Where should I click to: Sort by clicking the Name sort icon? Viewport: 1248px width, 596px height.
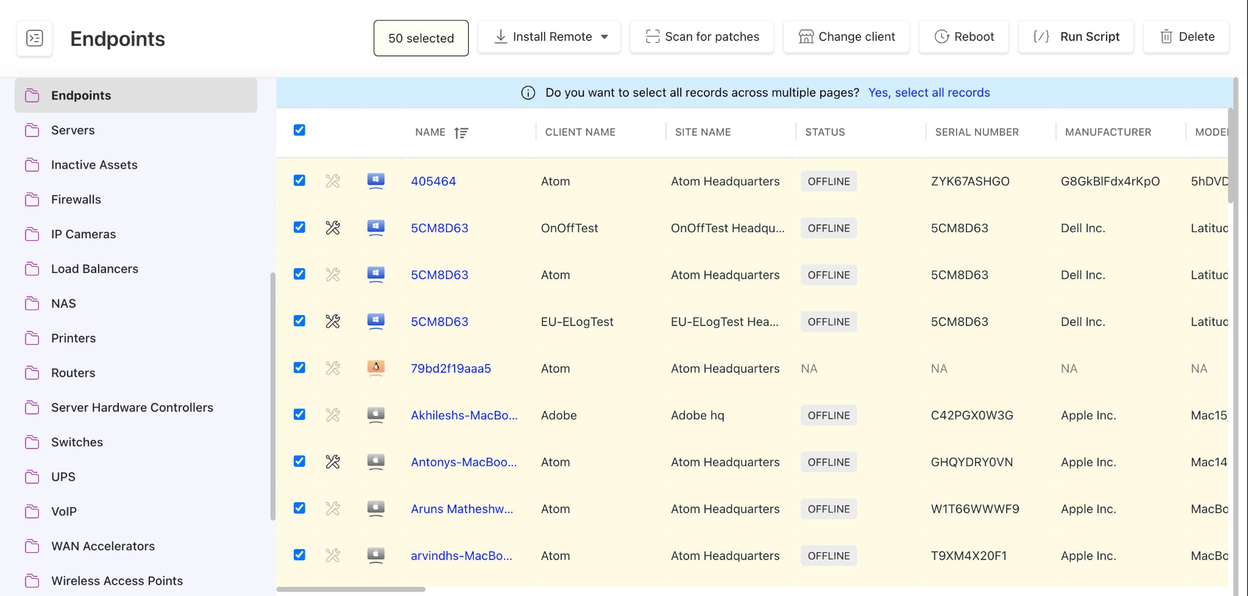[x=461, y=133]
